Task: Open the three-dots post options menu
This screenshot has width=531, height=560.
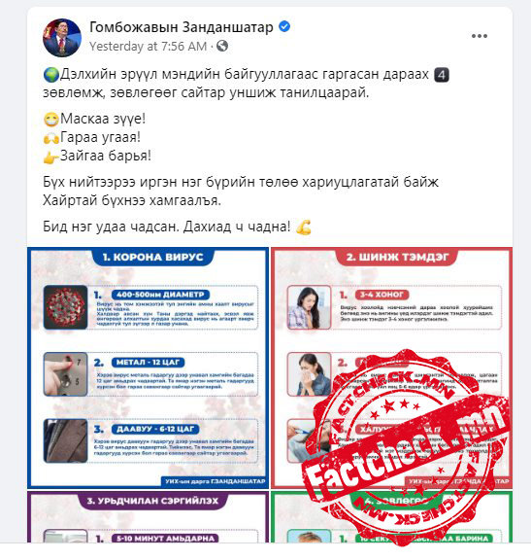Action: (479, 36)
